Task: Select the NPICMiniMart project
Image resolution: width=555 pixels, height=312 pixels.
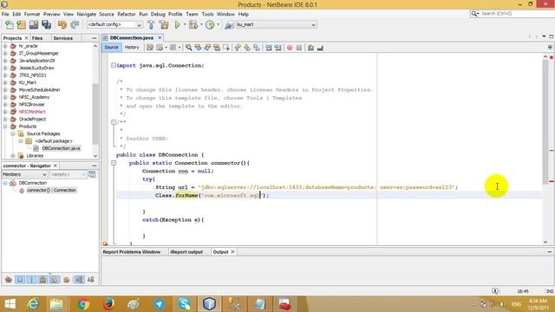Action: coord(32,112)
